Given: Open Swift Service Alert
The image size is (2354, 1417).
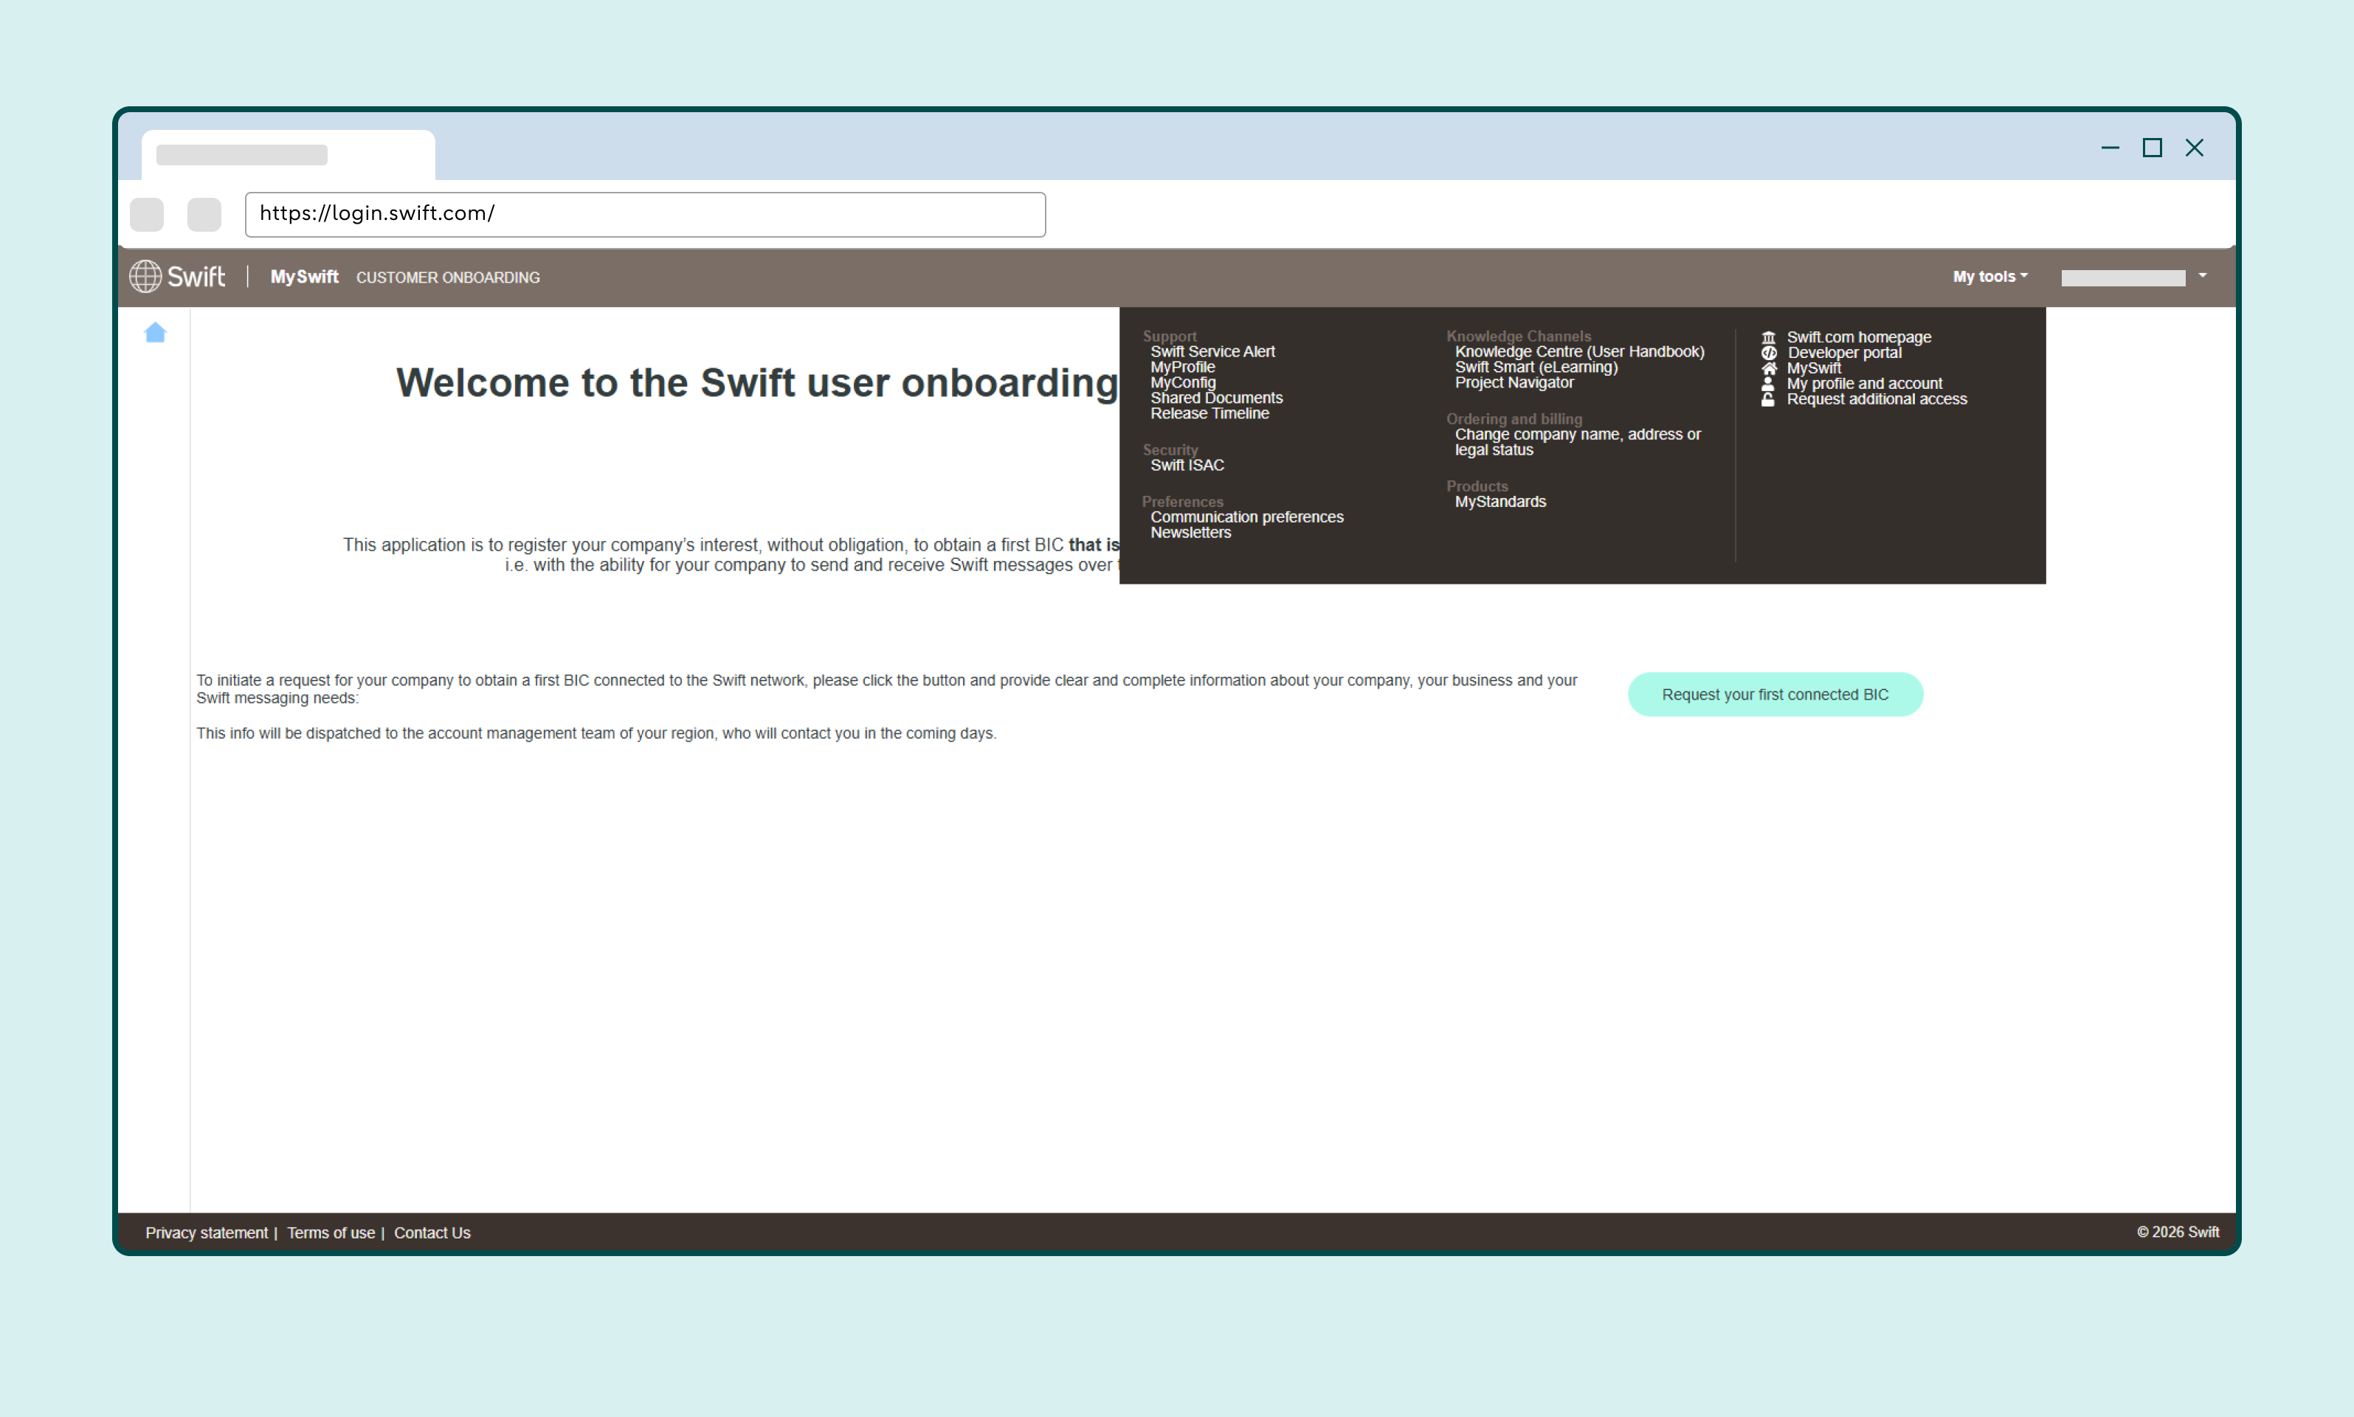Looking at the screenshot, I should coord(1212,351).
